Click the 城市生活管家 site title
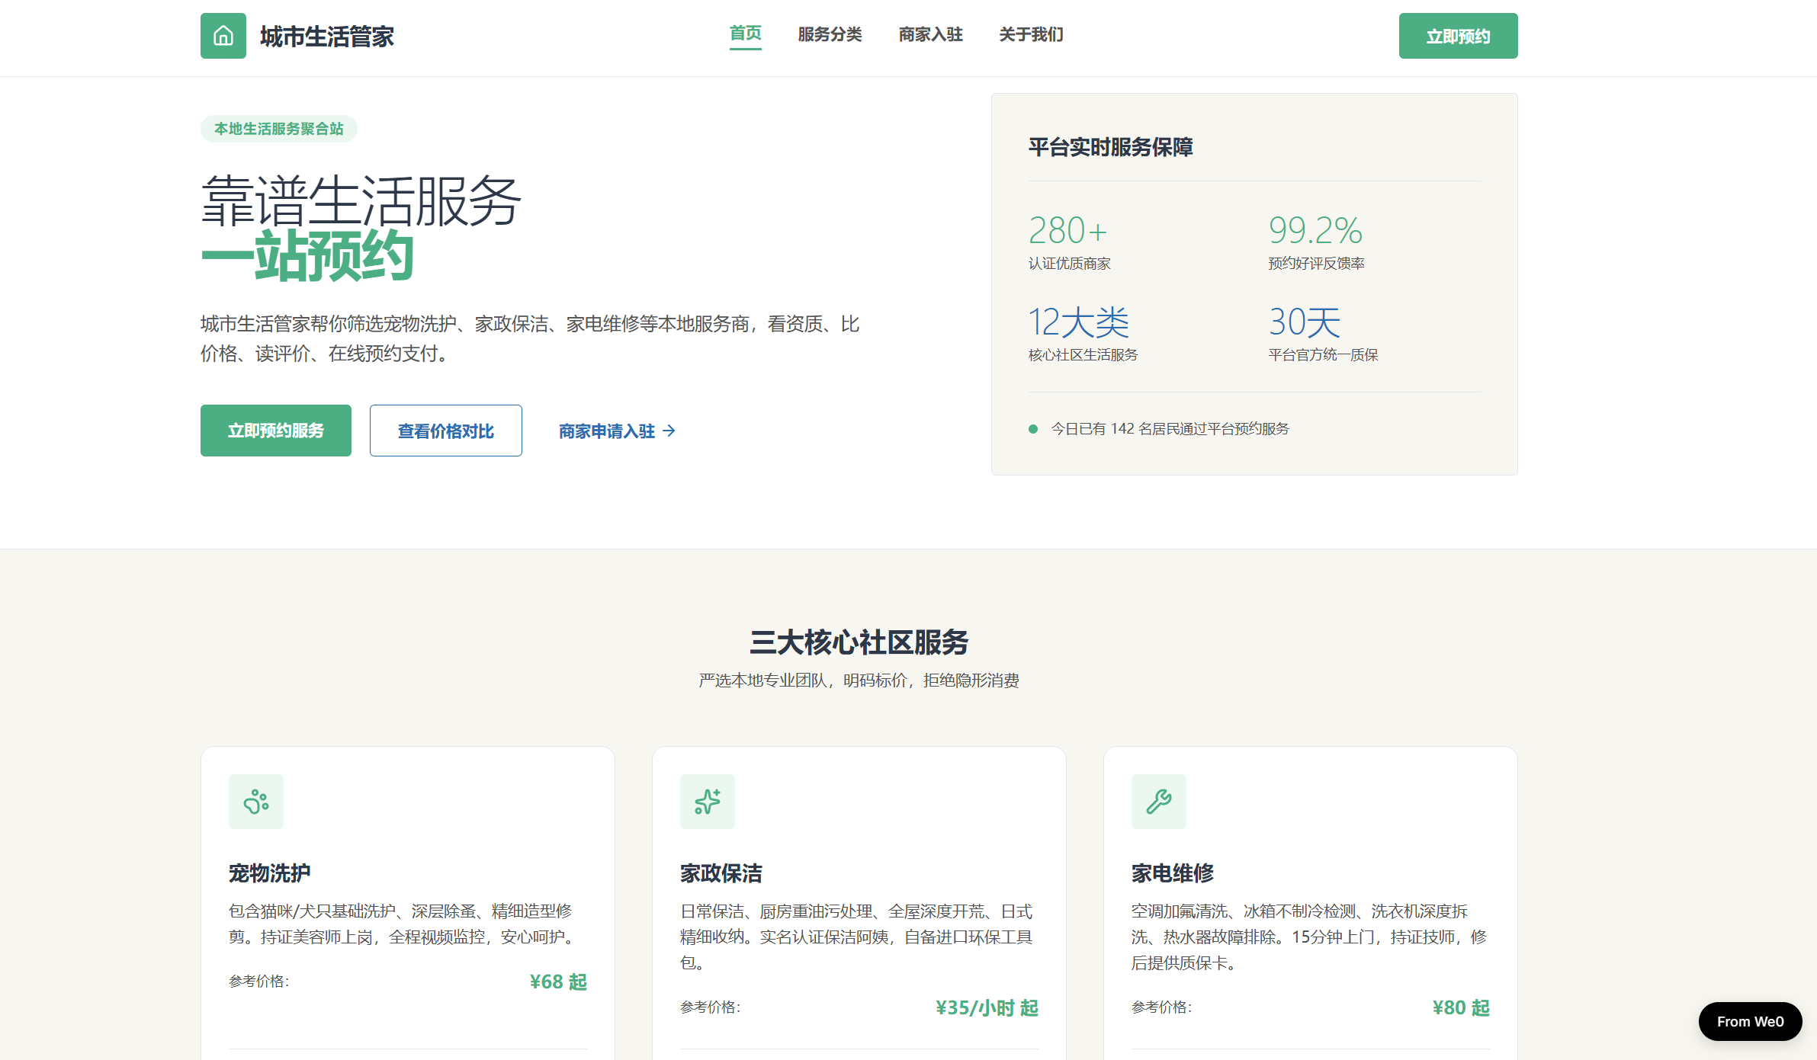The height and width of the screenshot is (1060, 1817). point(327,37)
